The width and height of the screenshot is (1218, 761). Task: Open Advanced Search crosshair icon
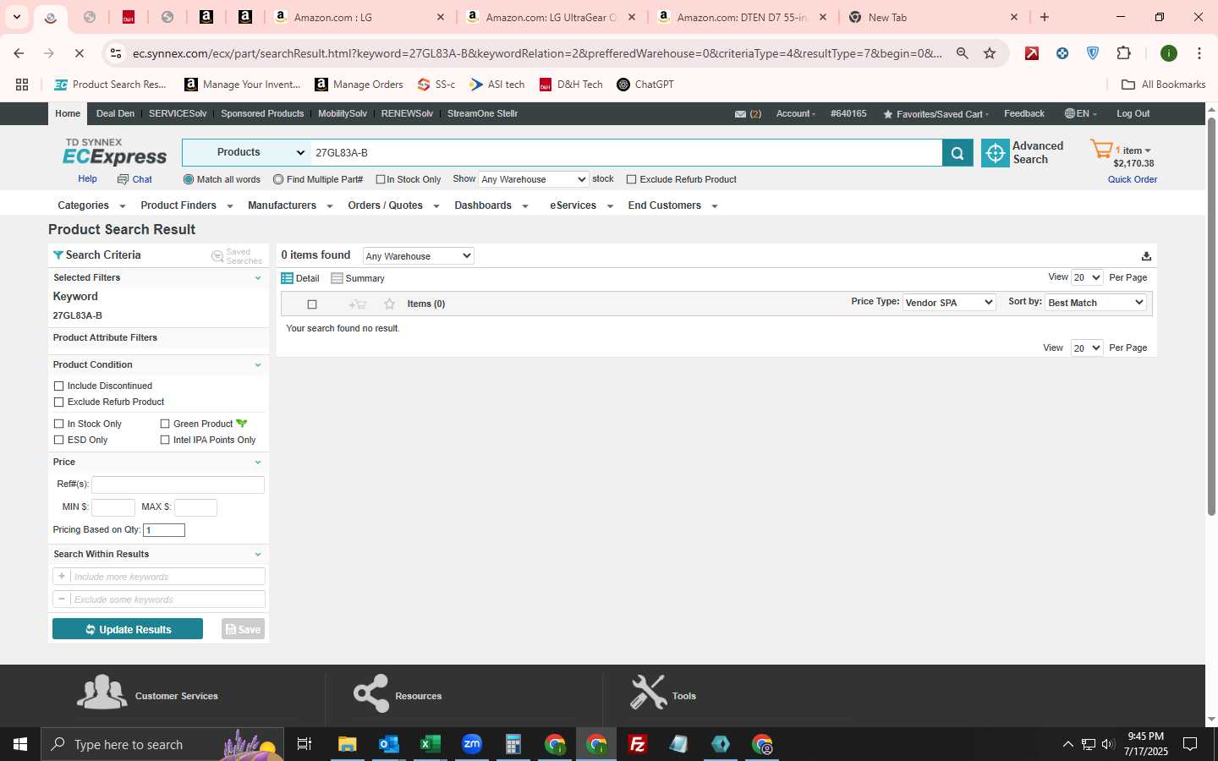click(996, 153)
